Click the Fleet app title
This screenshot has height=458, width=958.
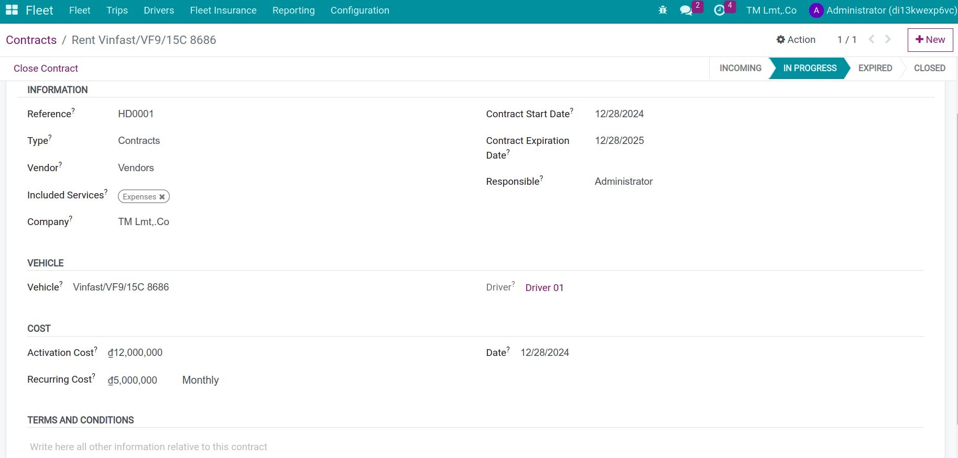tap(39, 10)
